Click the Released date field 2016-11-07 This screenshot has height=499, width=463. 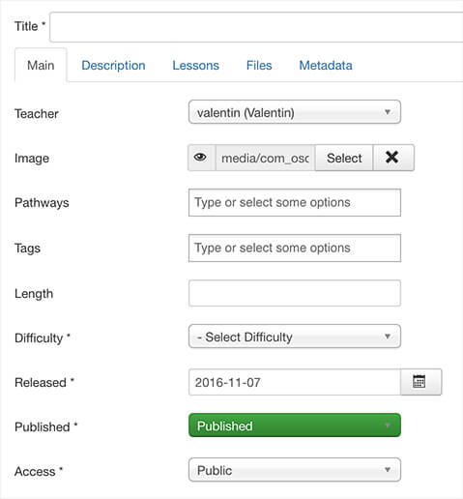[x=295, y=382]
